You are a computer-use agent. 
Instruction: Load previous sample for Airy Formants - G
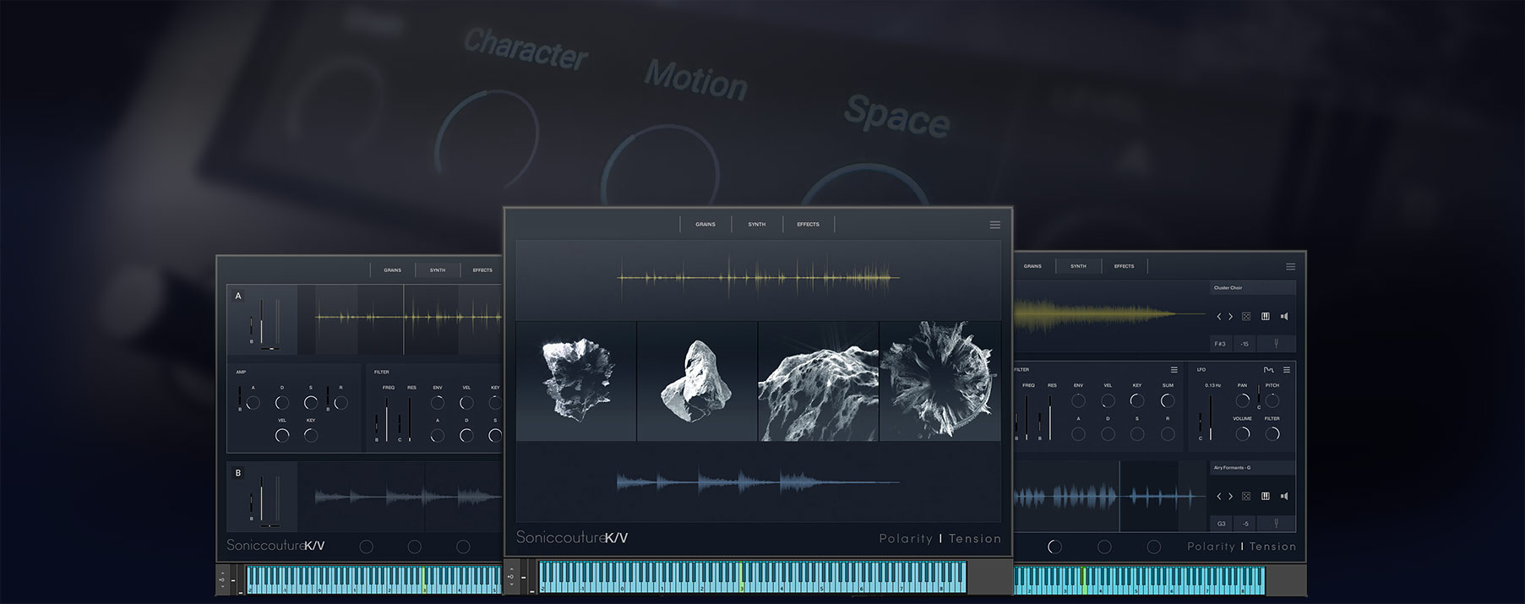(x=1218, y=497)
